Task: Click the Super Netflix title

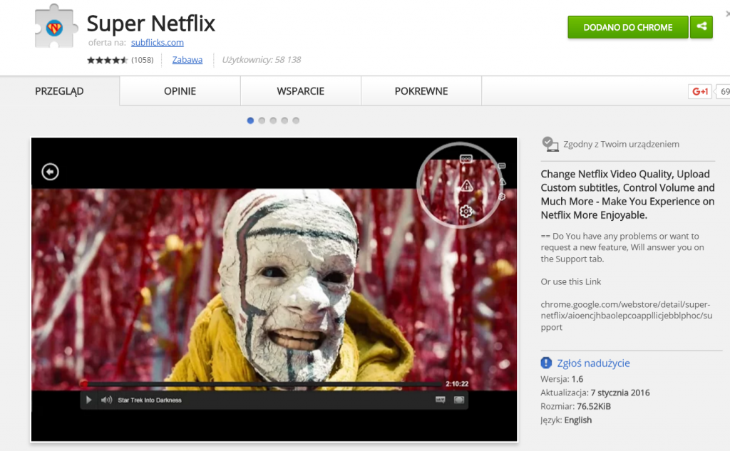Action: pos(151,24)
